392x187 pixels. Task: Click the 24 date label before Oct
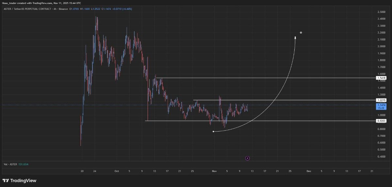click(x=94, y=171)
